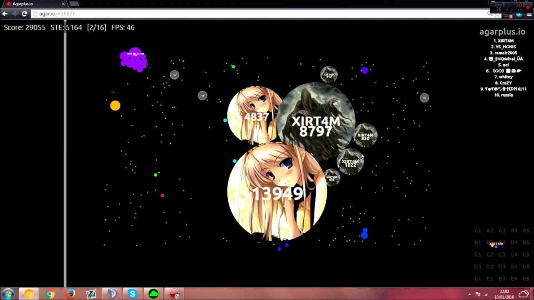Screen dimensions: 534x300
Task: Select leaderboard entry 7. whitey
Action: [x=503, y=77]
